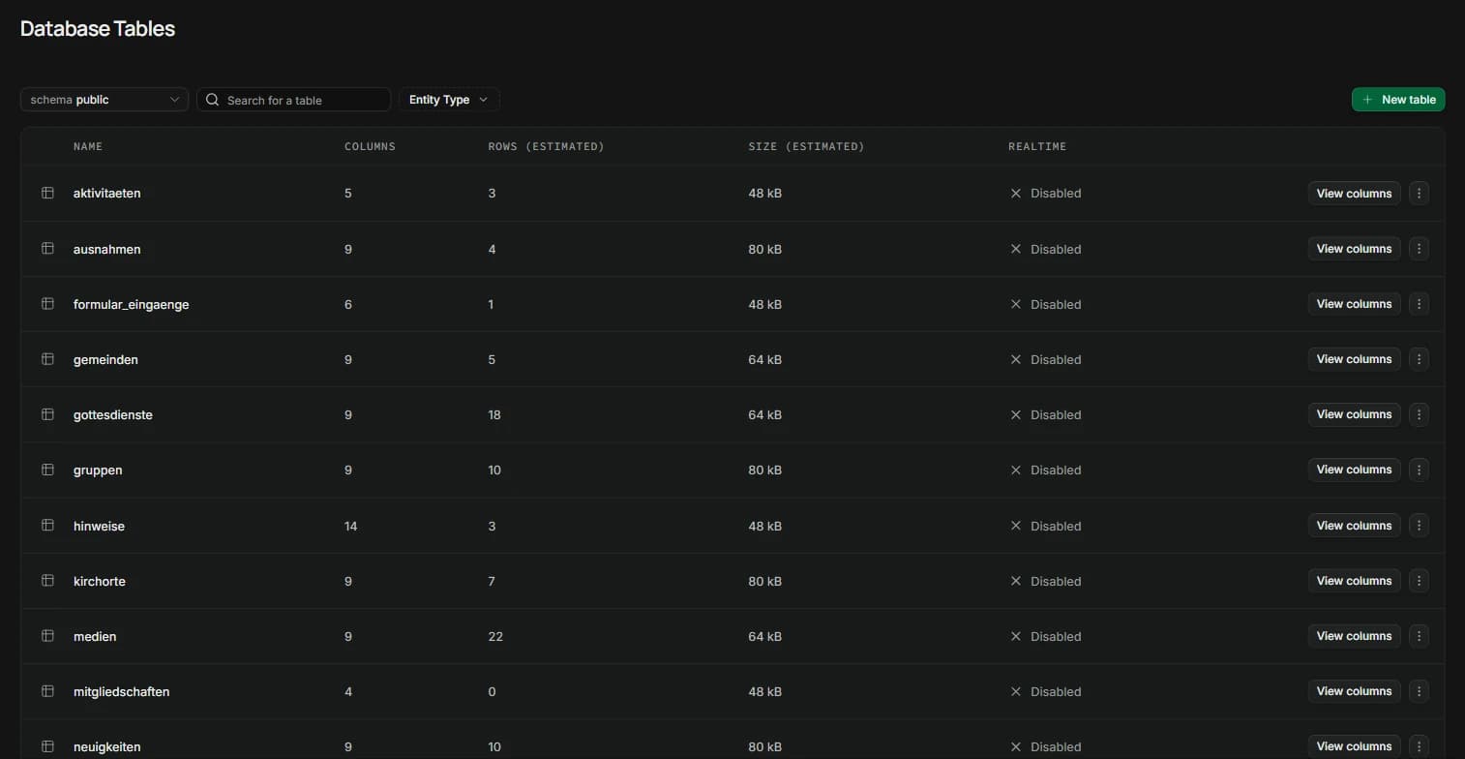Open the kirchorte table row

[x=732, y=581]
